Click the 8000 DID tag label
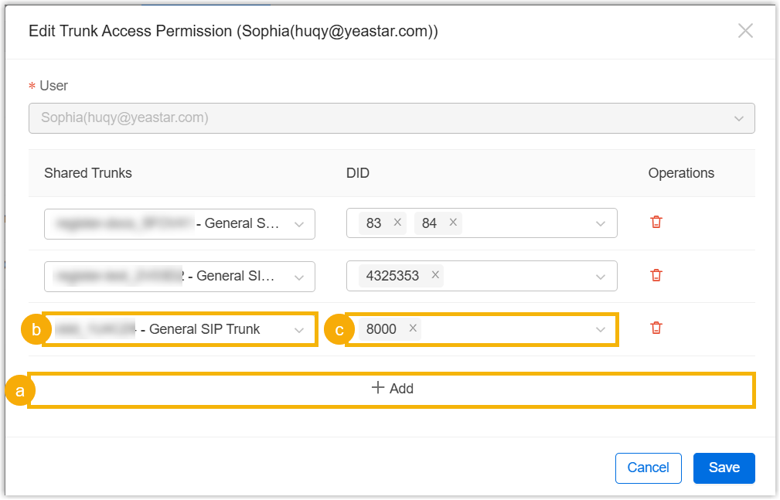The image size is (780, 500). point(381,329)
